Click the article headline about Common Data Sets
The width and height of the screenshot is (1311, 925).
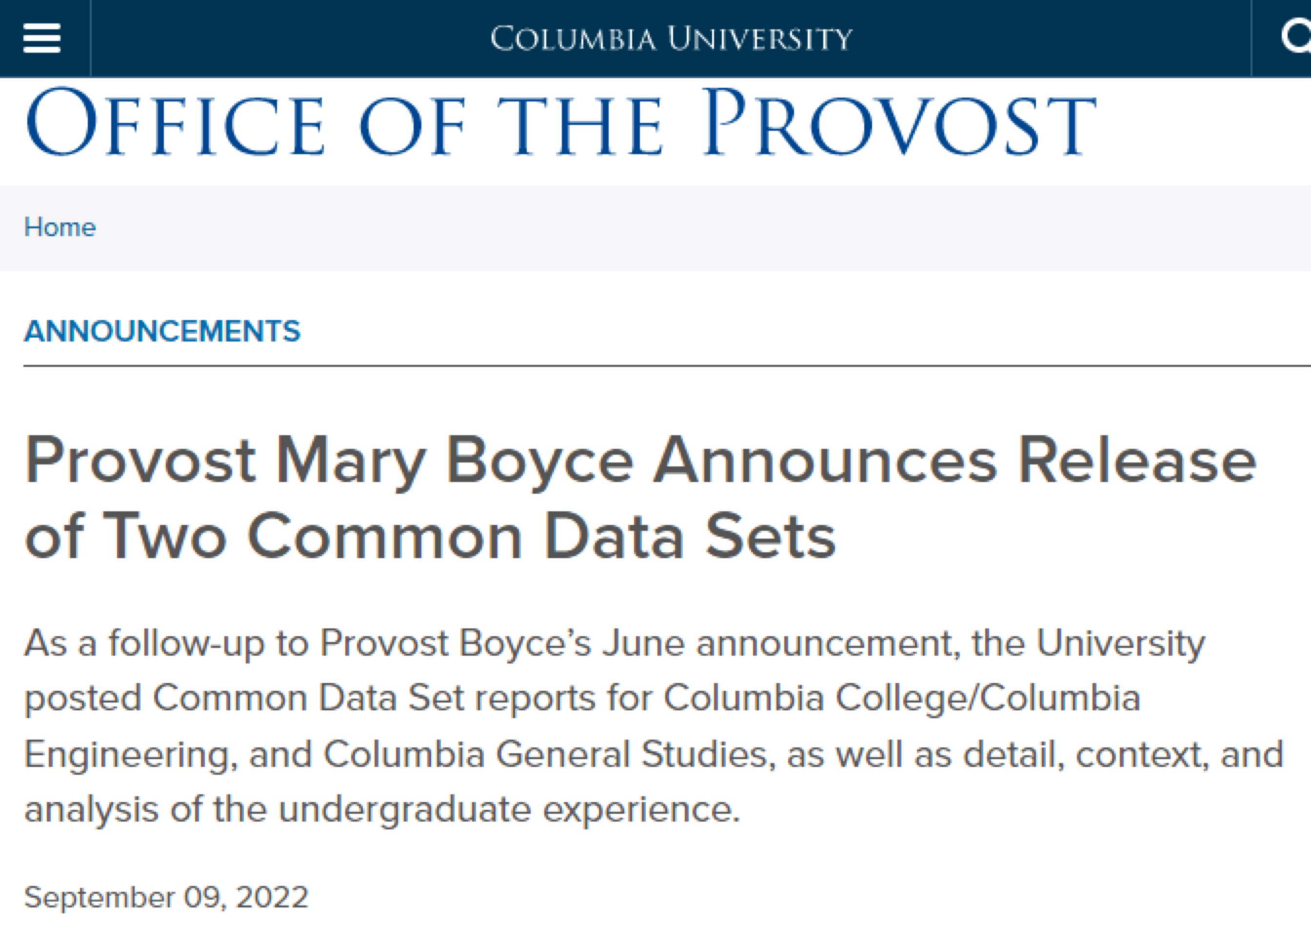click(x=639, y=497)
